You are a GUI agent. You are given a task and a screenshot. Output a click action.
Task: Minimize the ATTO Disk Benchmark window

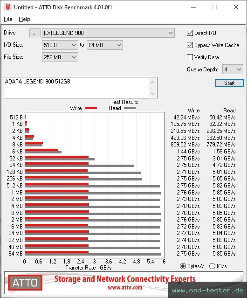(193, 7)
